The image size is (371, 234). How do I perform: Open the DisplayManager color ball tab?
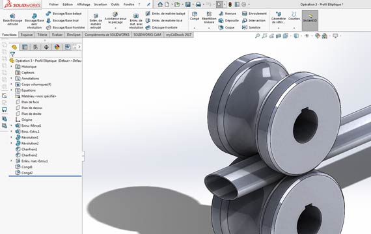pyautogui.click(x=57, y=47)
